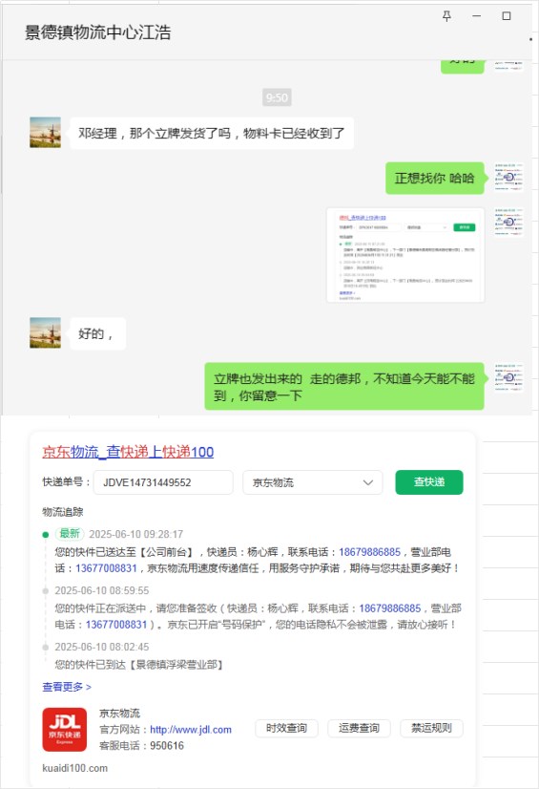Click courier phone 18679886885 in 08:59:55 entry
The image size is (539, 789).
pyautogui.click(x=390, y=608)
